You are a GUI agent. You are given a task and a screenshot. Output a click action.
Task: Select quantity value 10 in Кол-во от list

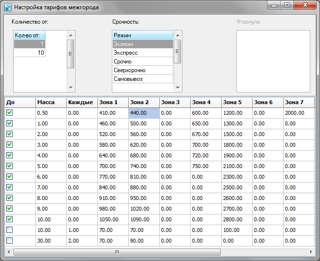coord(30,53)
